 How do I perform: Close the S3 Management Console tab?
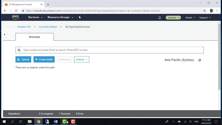click(41, 5)
